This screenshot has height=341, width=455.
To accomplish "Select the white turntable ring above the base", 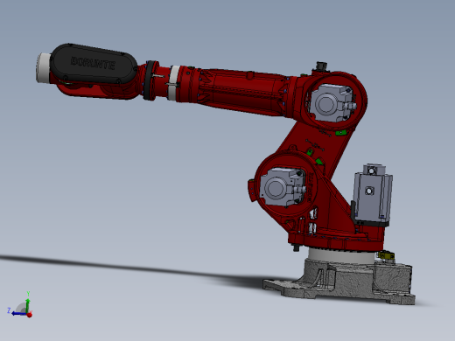I will click(341, 255).
